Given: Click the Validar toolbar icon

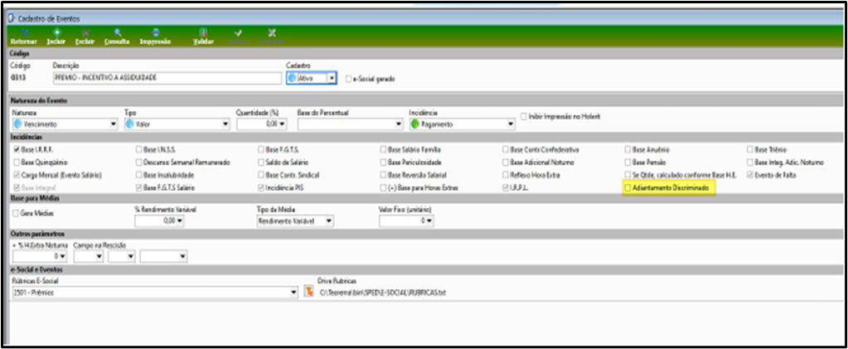Looking at the screenshot, I should coord(203,32).
